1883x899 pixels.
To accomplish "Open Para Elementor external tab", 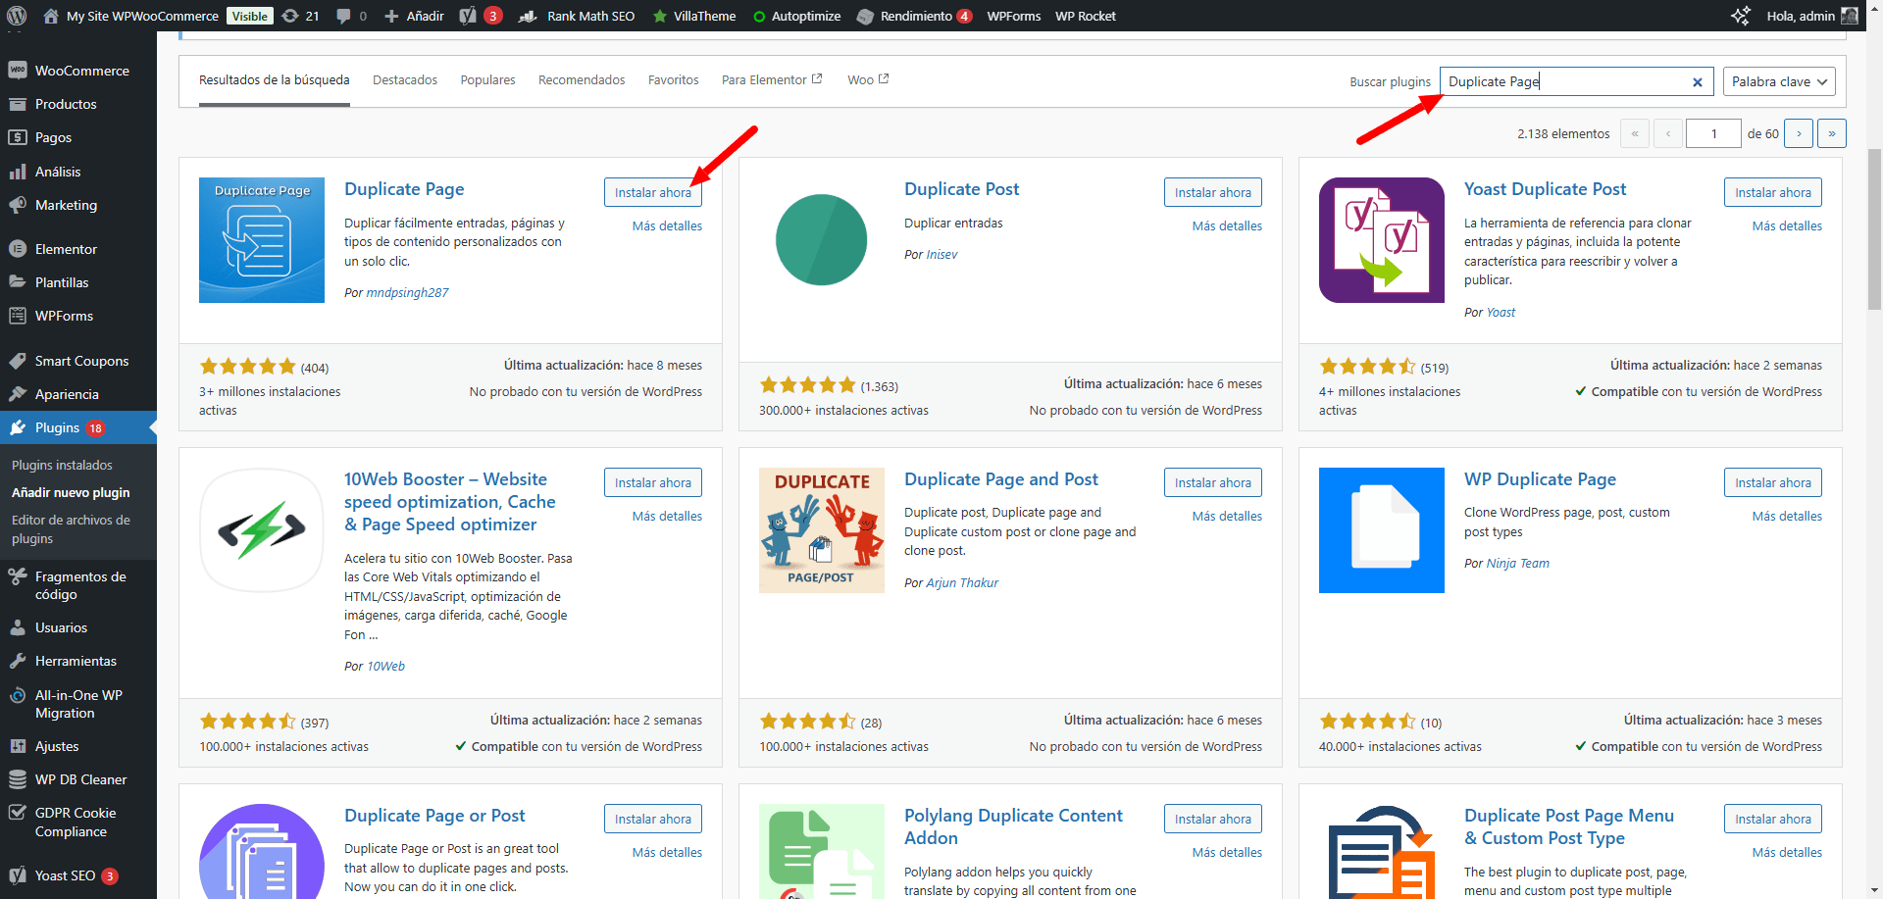I will [772, 80].
